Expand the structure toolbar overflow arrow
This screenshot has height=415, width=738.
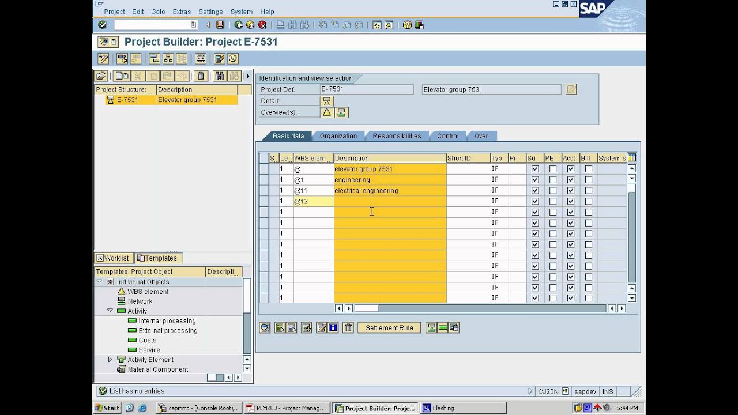[x=248, y=76]
